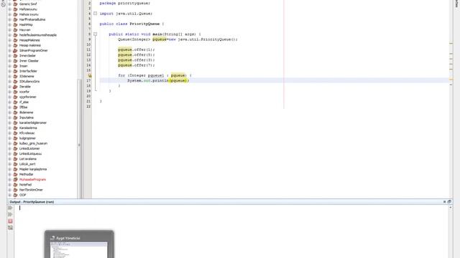
Task: Select the kullaci_giris_huseyin project row
Action: [33, 143]
